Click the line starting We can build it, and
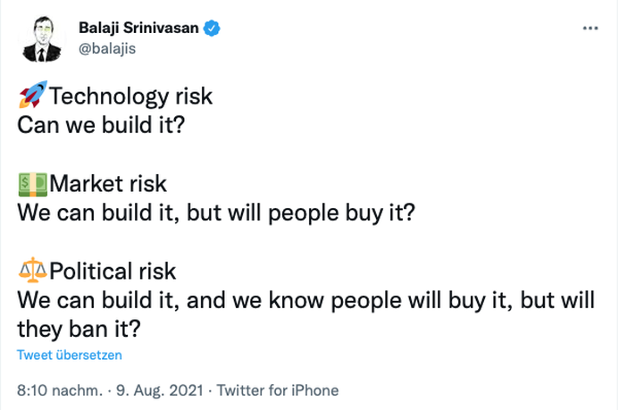 (x=305, y=300)
